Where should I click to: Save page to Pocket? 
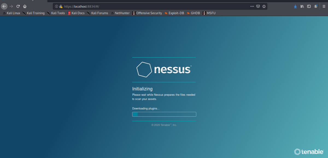click(258, 6)
